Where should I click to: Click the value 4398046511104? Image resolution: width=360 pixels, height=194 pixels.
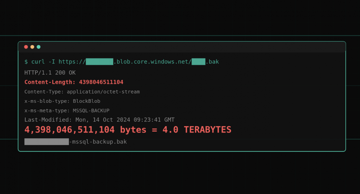(101, 82)
